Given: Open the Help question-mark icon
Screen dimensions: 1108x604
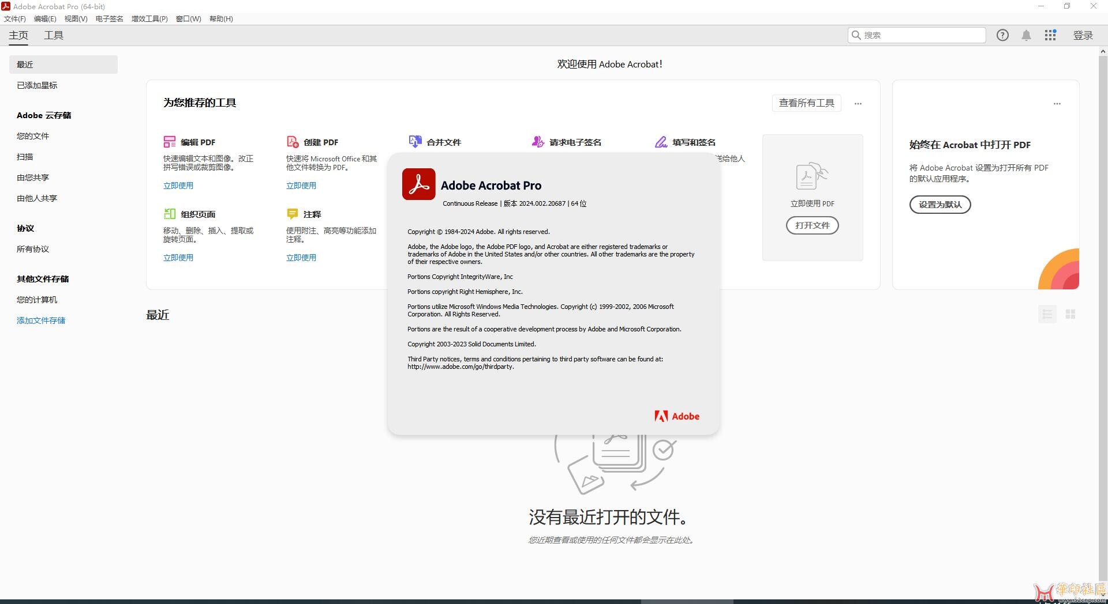Looking at the screenshot, I should pos(1002,35).
